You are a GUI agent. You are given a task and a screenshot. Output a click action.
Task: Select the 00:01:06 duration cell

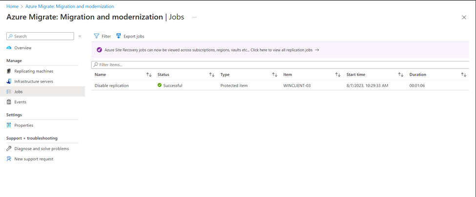(417, 85)
